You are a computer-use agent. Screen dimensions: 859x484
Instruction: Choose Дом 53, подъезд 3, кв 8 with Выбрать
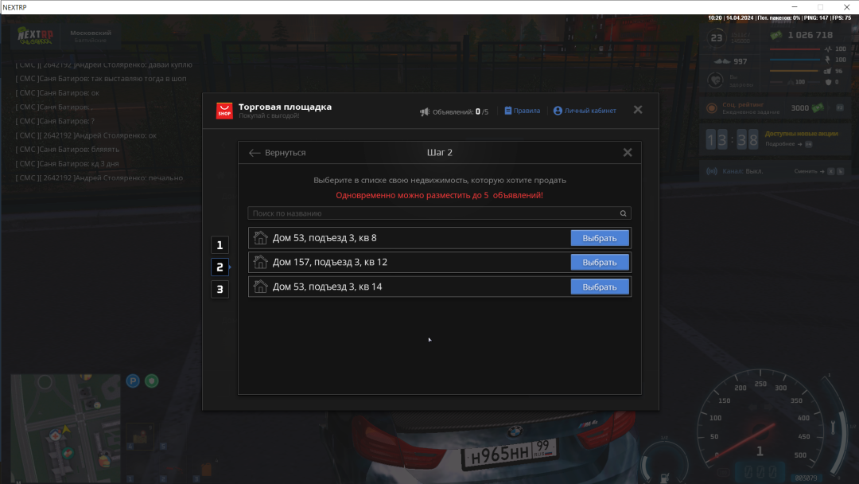600,239
